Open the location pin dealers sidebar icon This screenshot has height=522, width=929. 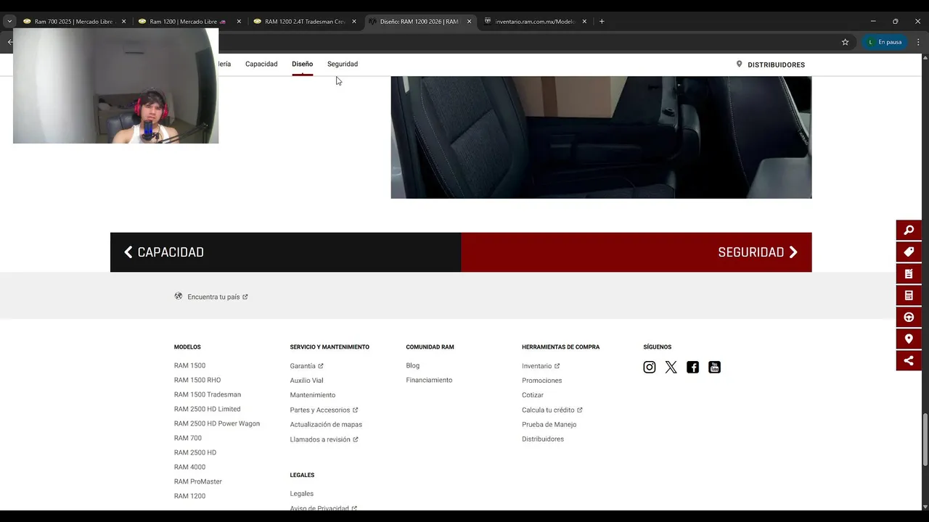(x=909, y=339)
